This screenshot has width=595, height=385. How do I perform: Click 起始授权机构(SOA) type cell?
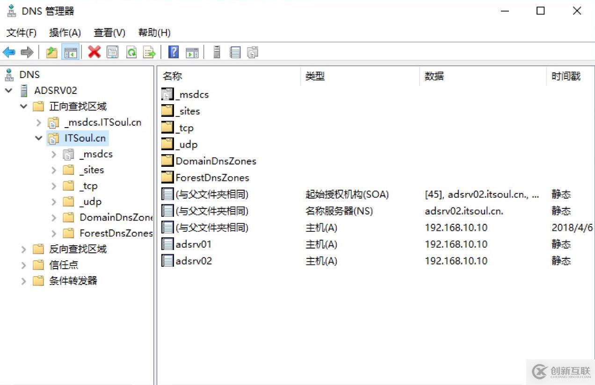point(347,194)
